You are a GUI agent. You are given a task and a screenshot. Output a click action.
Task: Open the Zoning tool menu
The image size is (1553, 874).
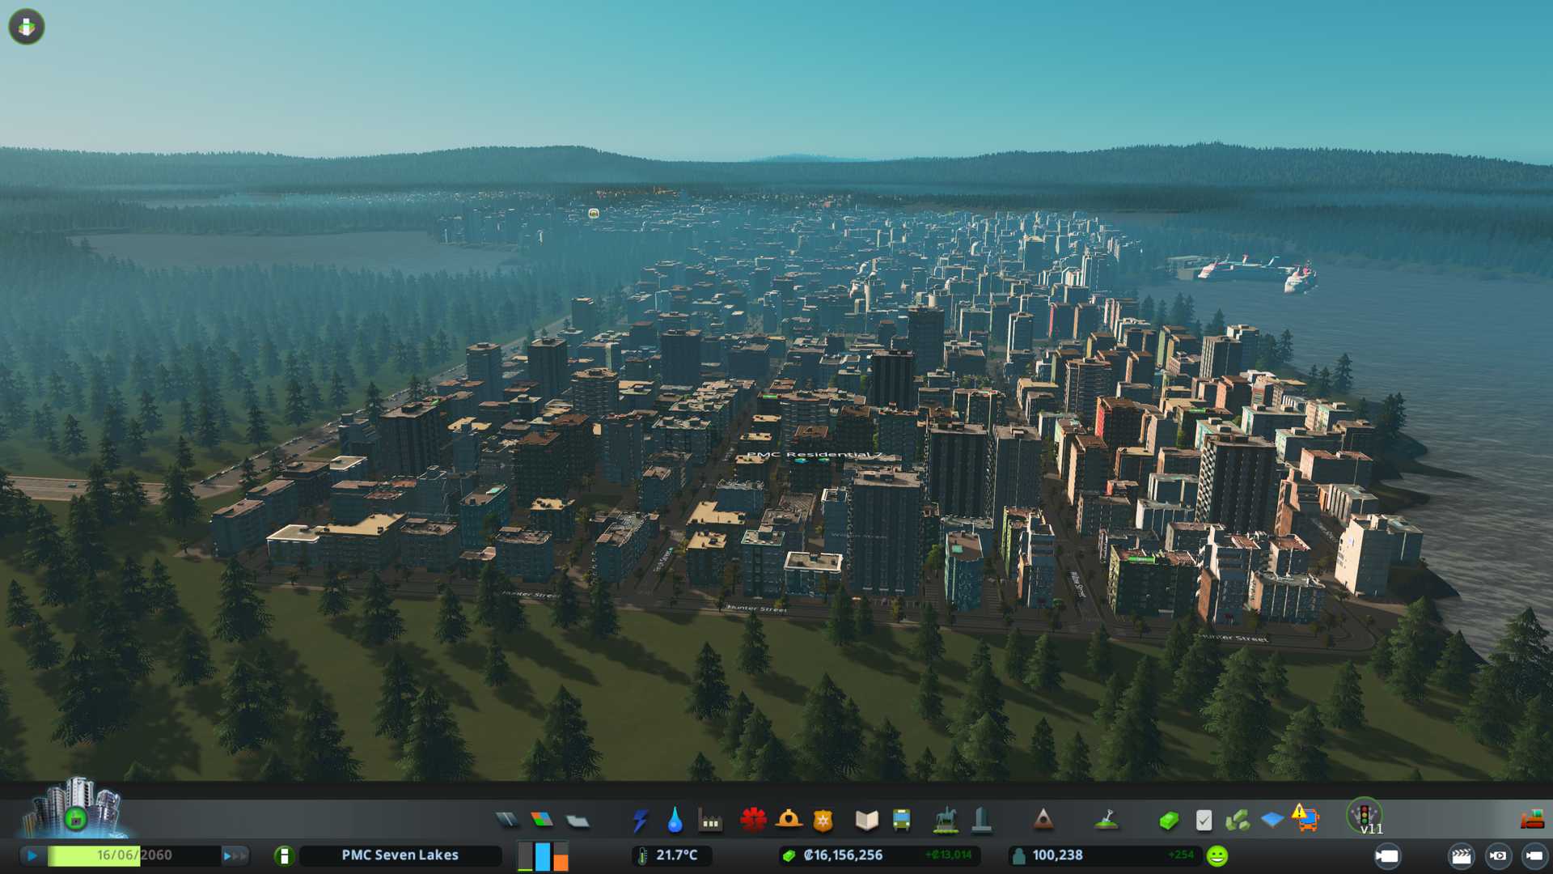(542, 821)
